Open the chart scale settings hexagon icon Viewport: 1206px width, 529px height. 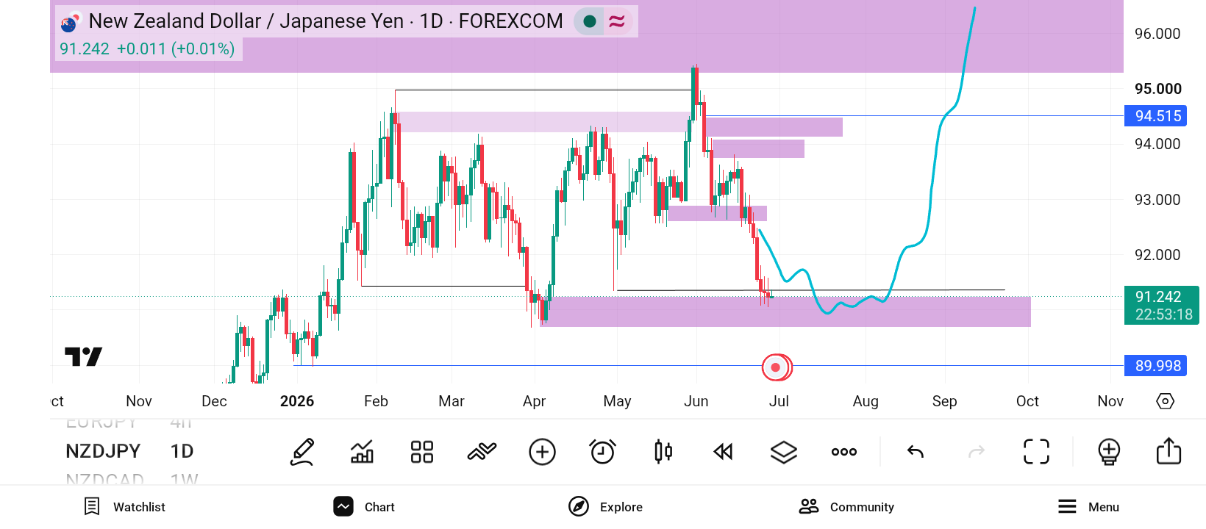(1166, 401)
